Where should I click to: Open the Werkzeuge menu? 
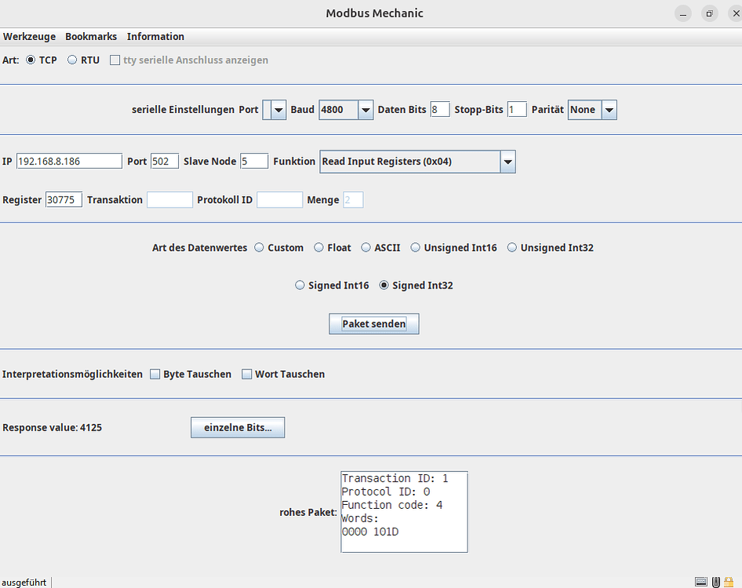(x=29, y=36)
